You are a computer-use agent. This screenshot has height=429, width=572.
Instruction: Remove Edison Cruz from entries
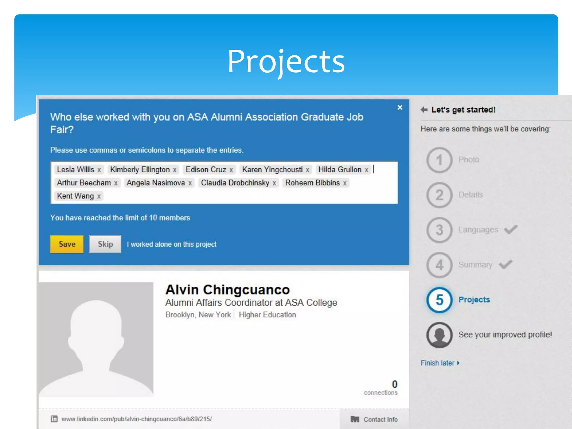231,170
